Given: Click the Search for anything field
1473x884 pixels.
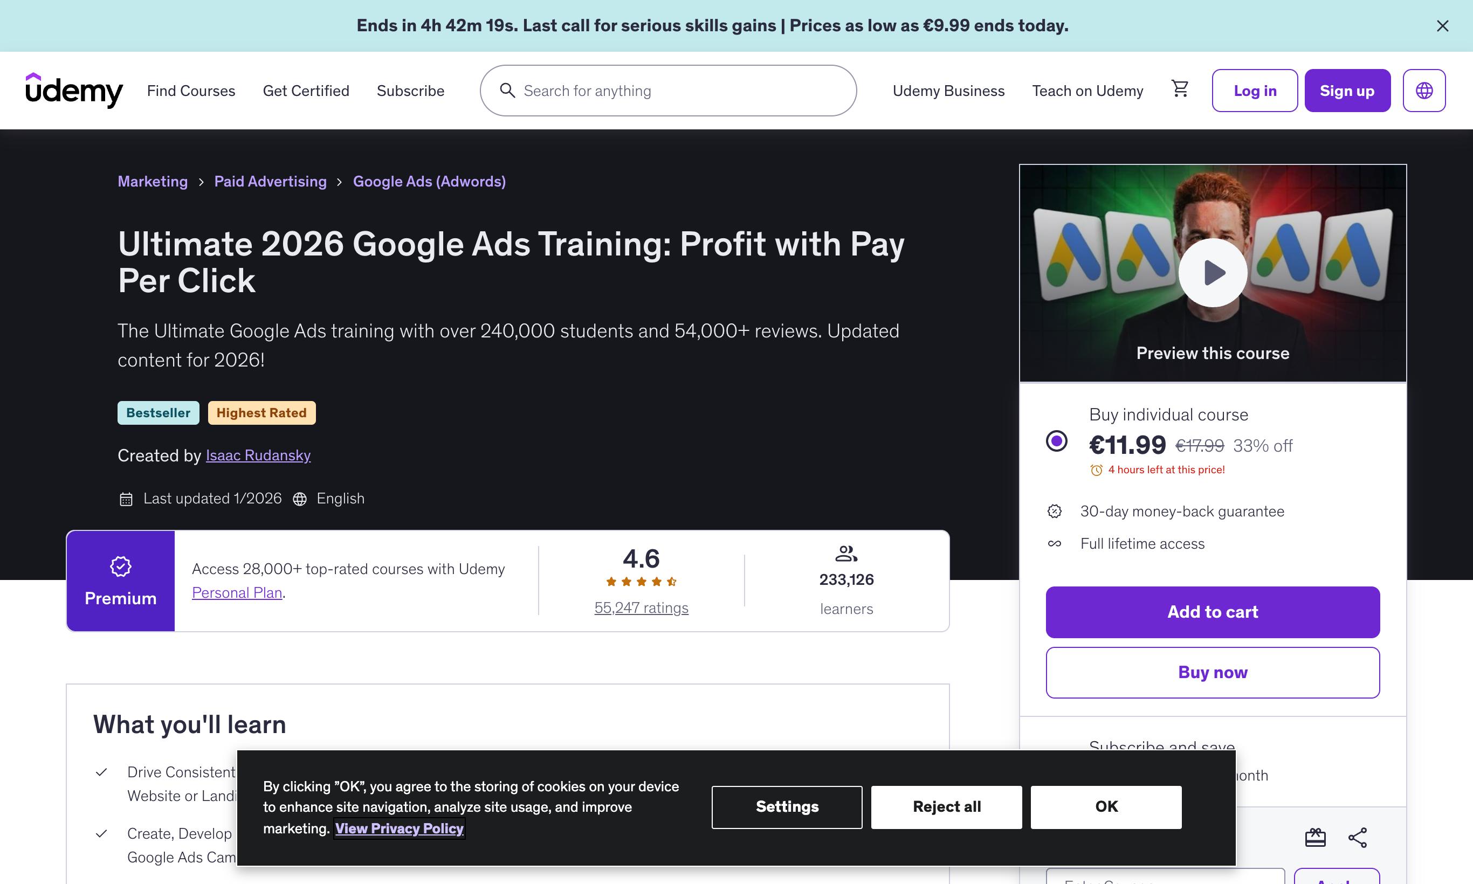Looking at the screenshot, I should coord(668,91).
